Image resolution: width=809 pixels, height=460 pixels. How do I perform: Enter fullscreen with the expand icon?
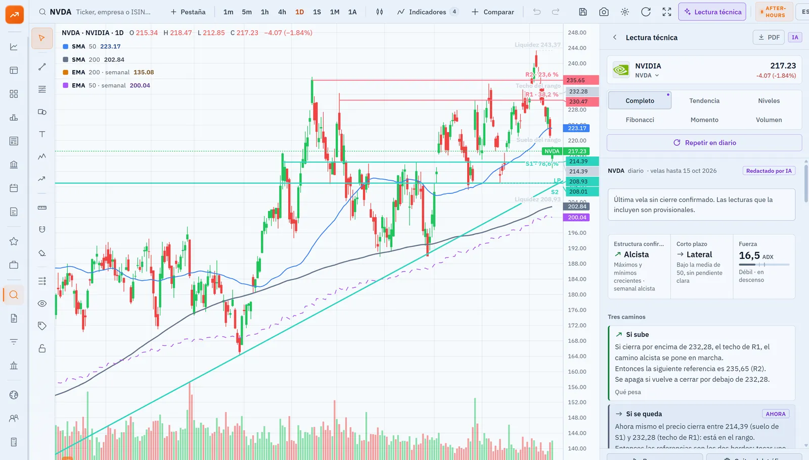667,12
